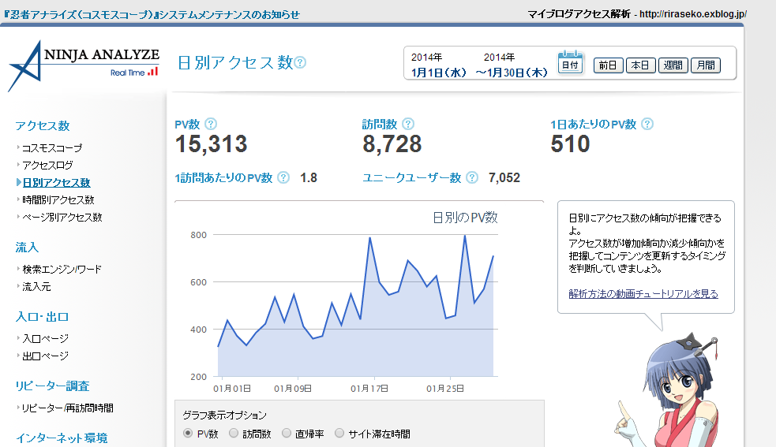Click the daily PV value 510

570,144
